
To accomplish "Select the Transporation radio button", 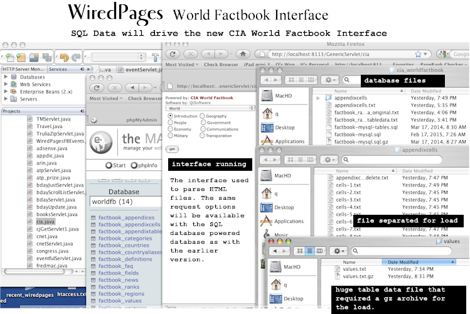I will click(202, 136).
